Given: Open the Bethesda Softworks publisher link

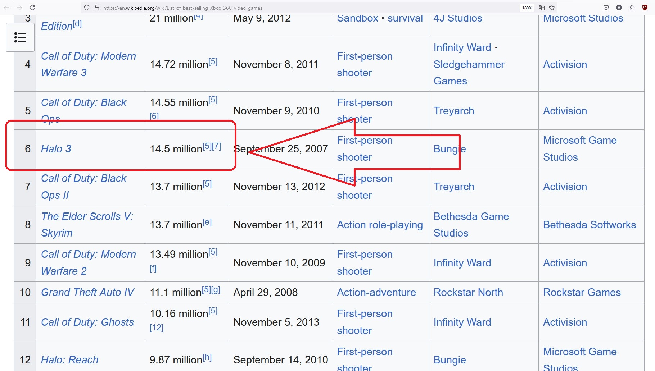Looking at the screenshot, I should point(589,225).
